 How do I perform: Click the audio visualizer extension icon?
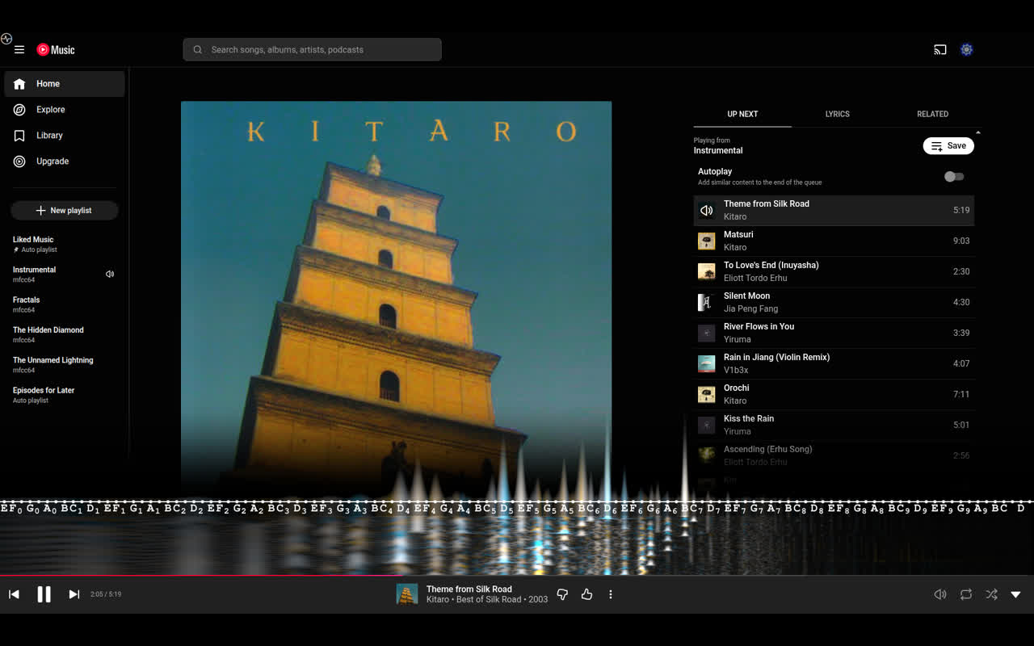point(6,39)
